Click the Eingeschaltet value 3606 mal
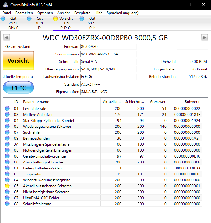211x223 pixels. pyautogui.click(x=193, y=69)
